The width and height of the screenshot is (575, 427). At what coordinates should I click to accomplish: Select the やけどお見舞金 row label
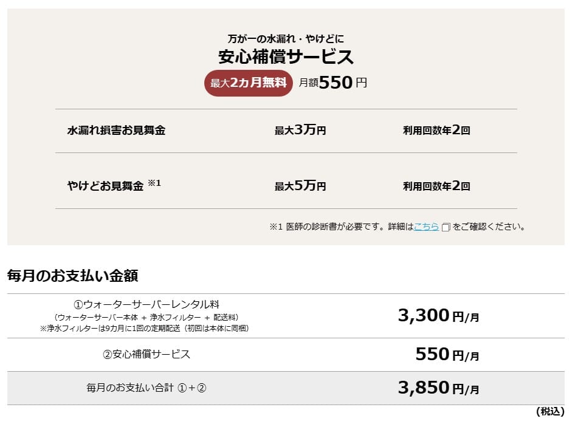coord(105,186)
